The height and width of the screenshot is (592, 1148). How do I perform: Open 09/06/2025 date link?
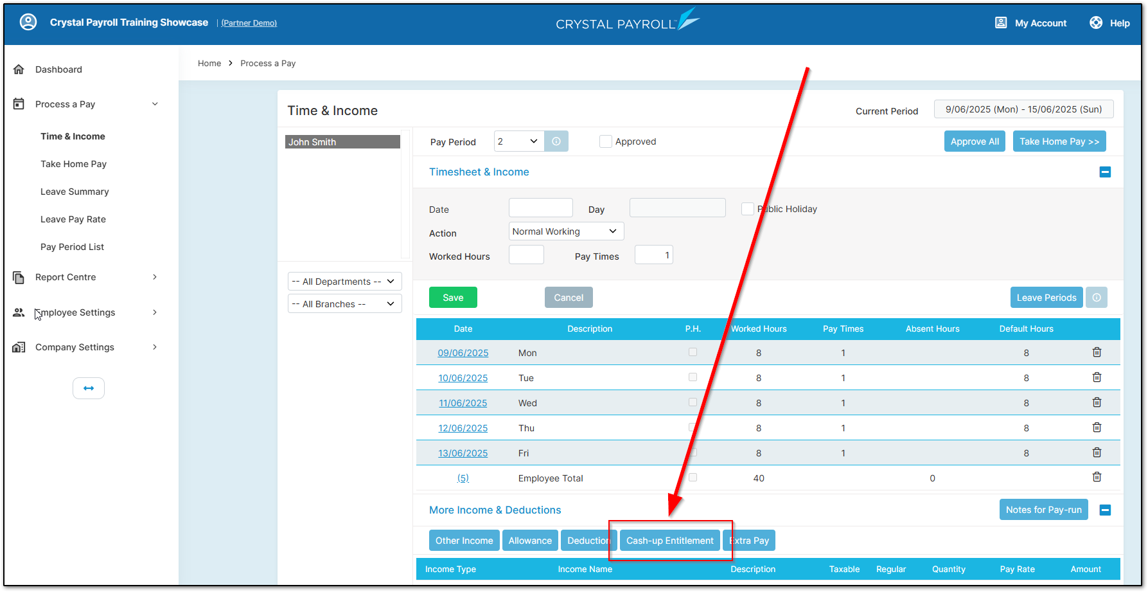(463, 353)
